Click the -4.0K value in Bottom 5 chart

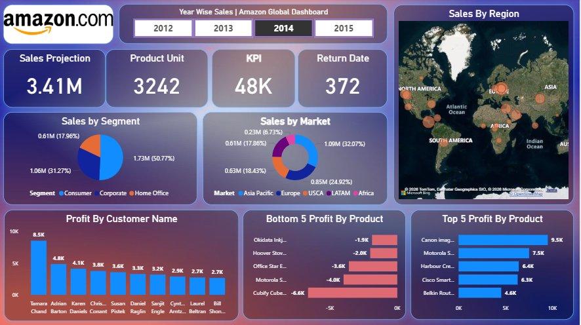click(333, 280)
